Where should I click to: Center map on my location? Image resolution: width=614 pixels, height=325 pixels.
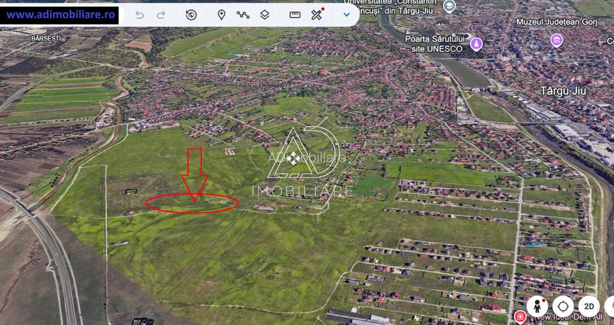coord(563,306)
